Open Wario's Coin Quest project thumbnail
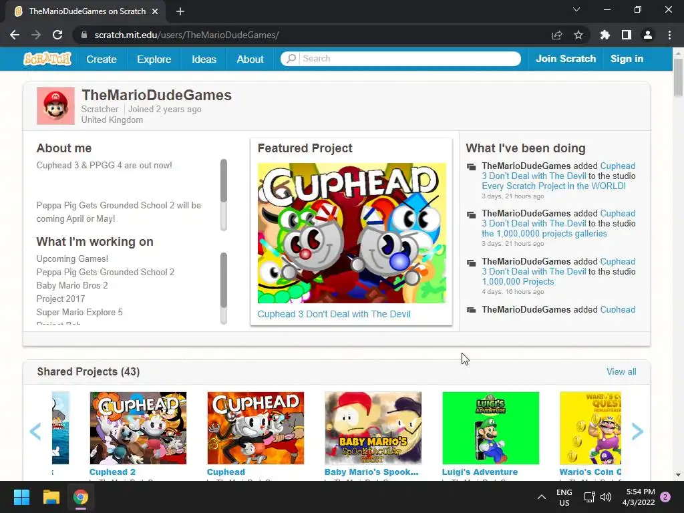 point(590,428)
